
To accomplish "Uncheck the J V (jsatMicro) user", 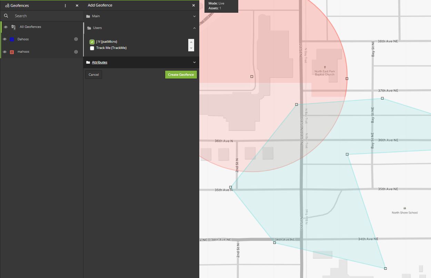I will [91, 41].
